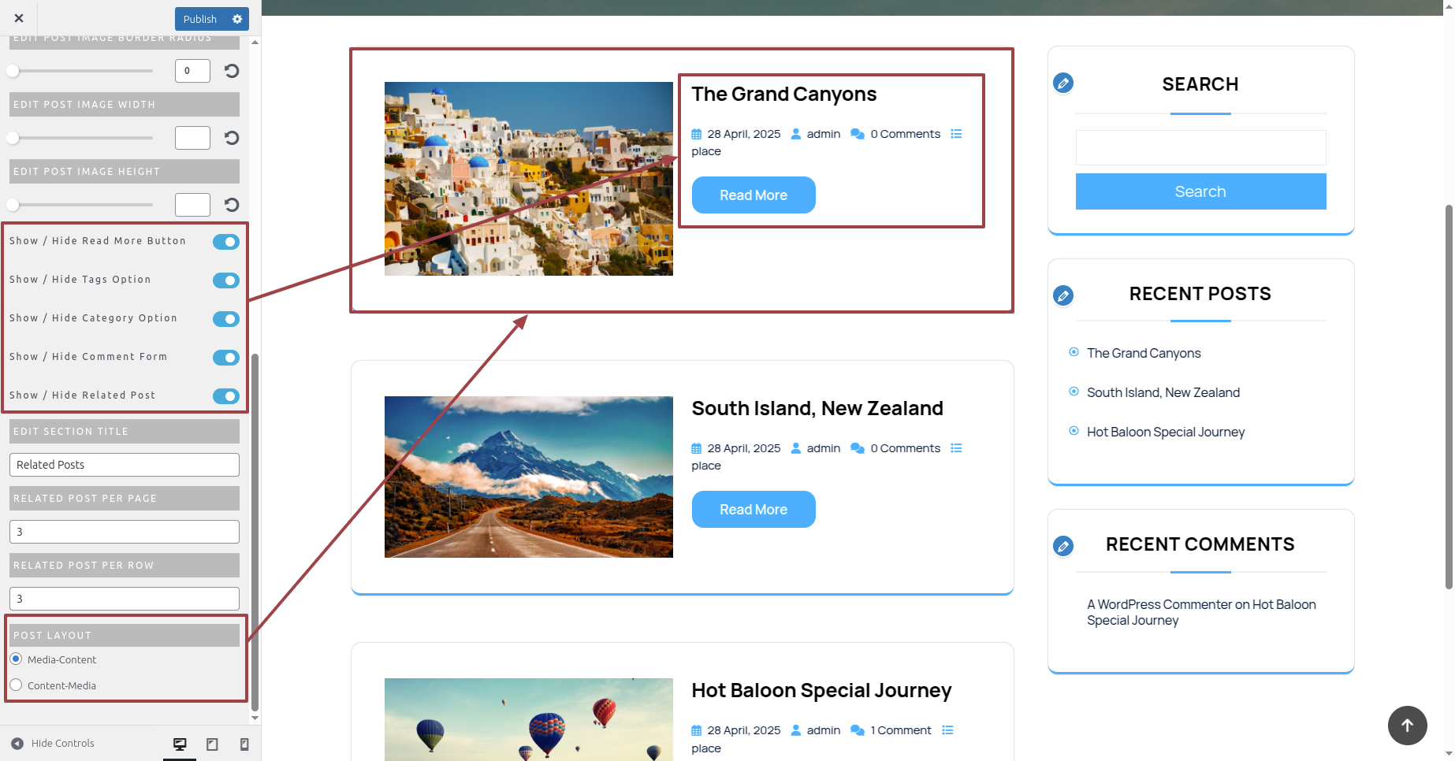Click the list category icon on South Island
This screenshot has height=761, width=1455.
click(x=956, y=448)
